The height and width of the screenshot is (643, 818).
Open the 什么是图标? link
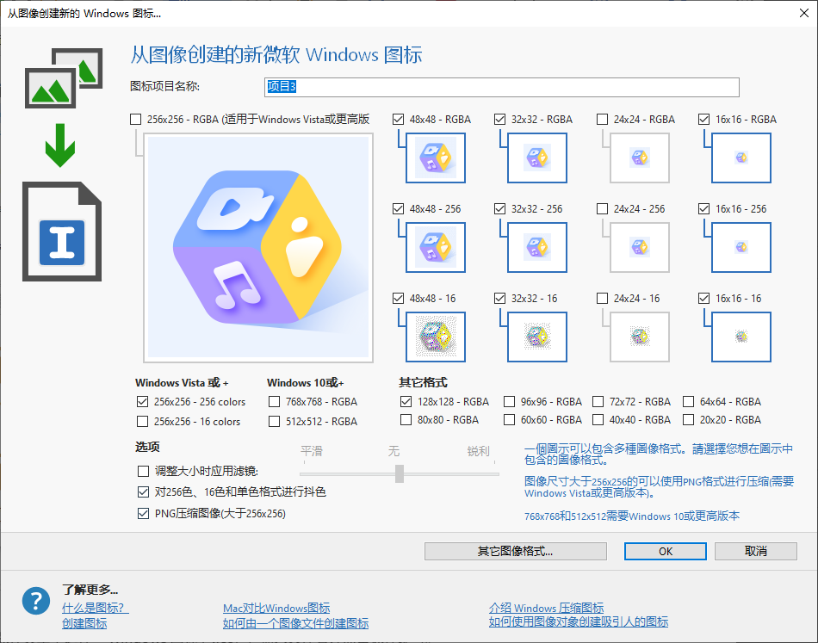point(95,606)
